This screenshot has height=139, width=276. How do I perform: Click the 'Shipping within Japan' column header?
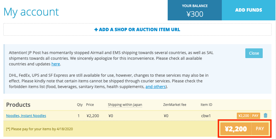(x=125, y=105)
